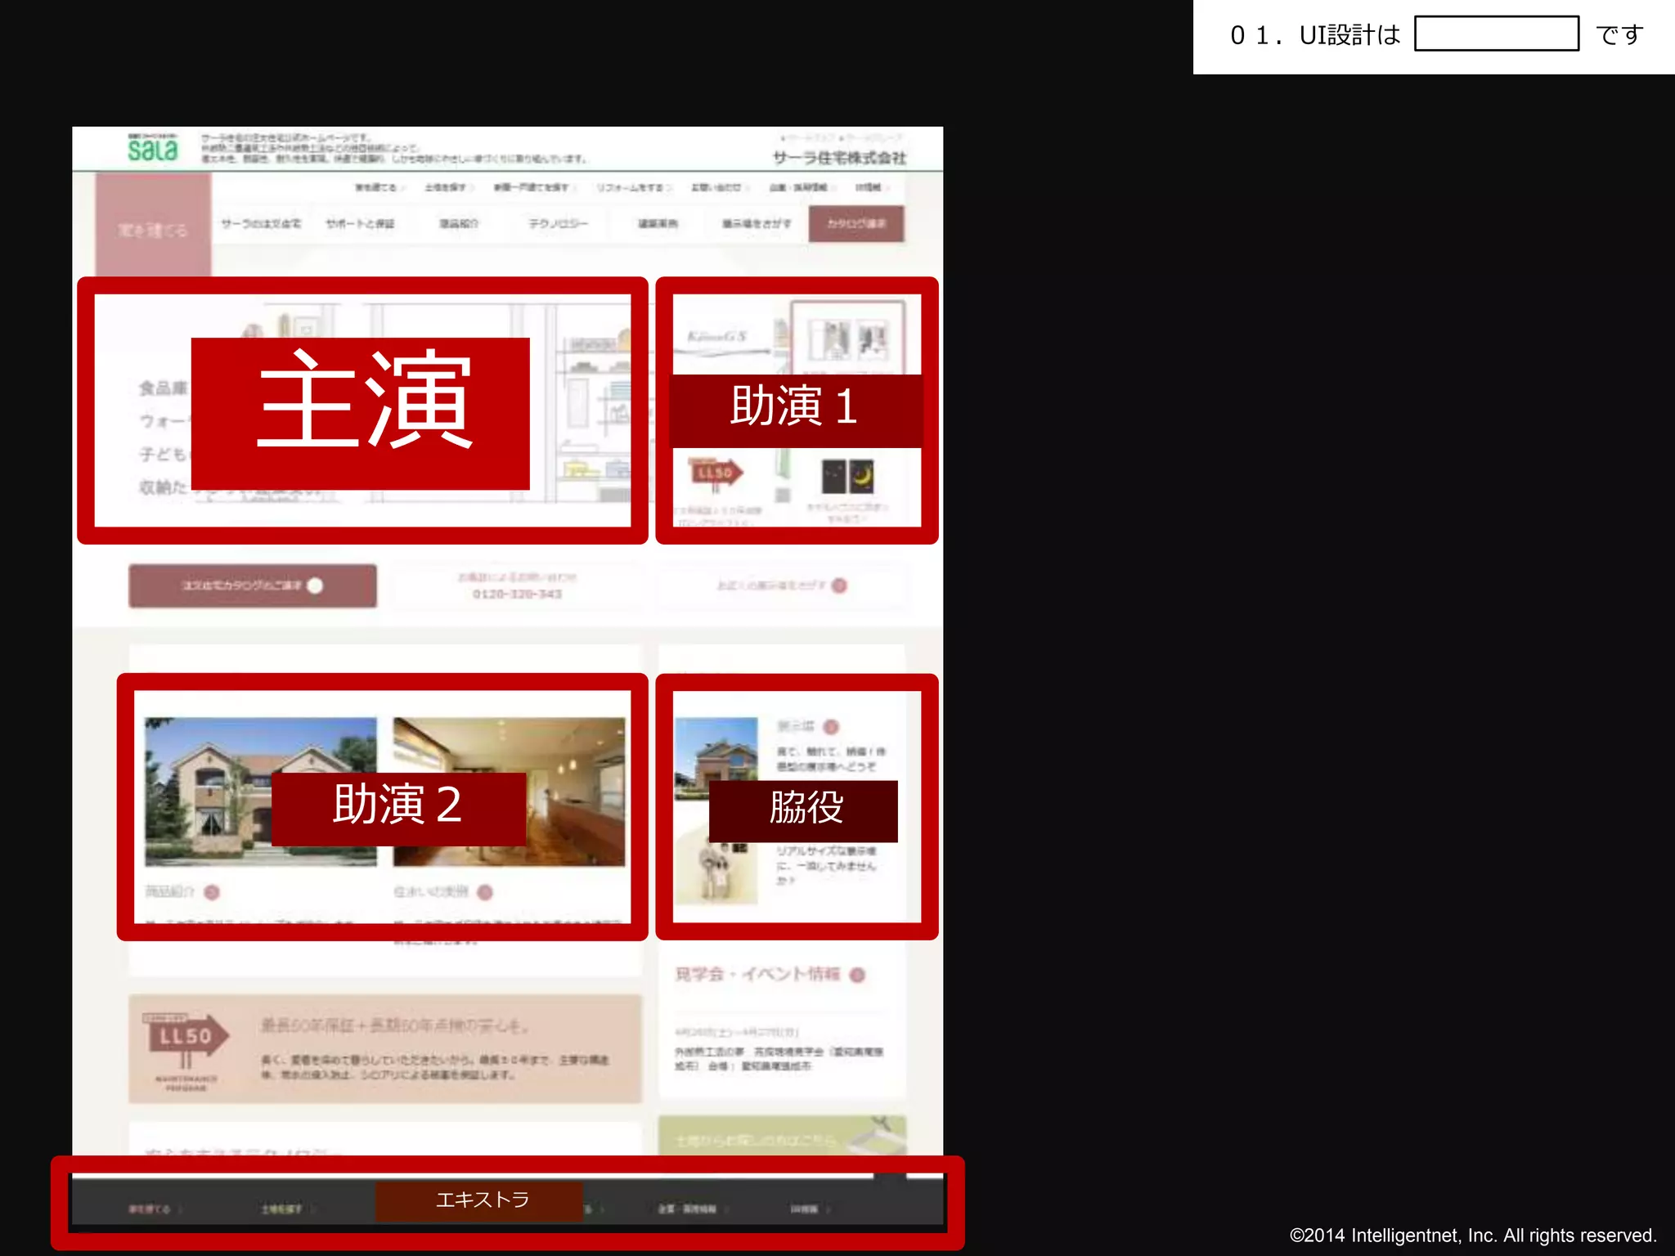This screenshot has width=1675, height=1256.
Task: Click the fill-in blank box after UI設計は
Action: point(1496,34)
